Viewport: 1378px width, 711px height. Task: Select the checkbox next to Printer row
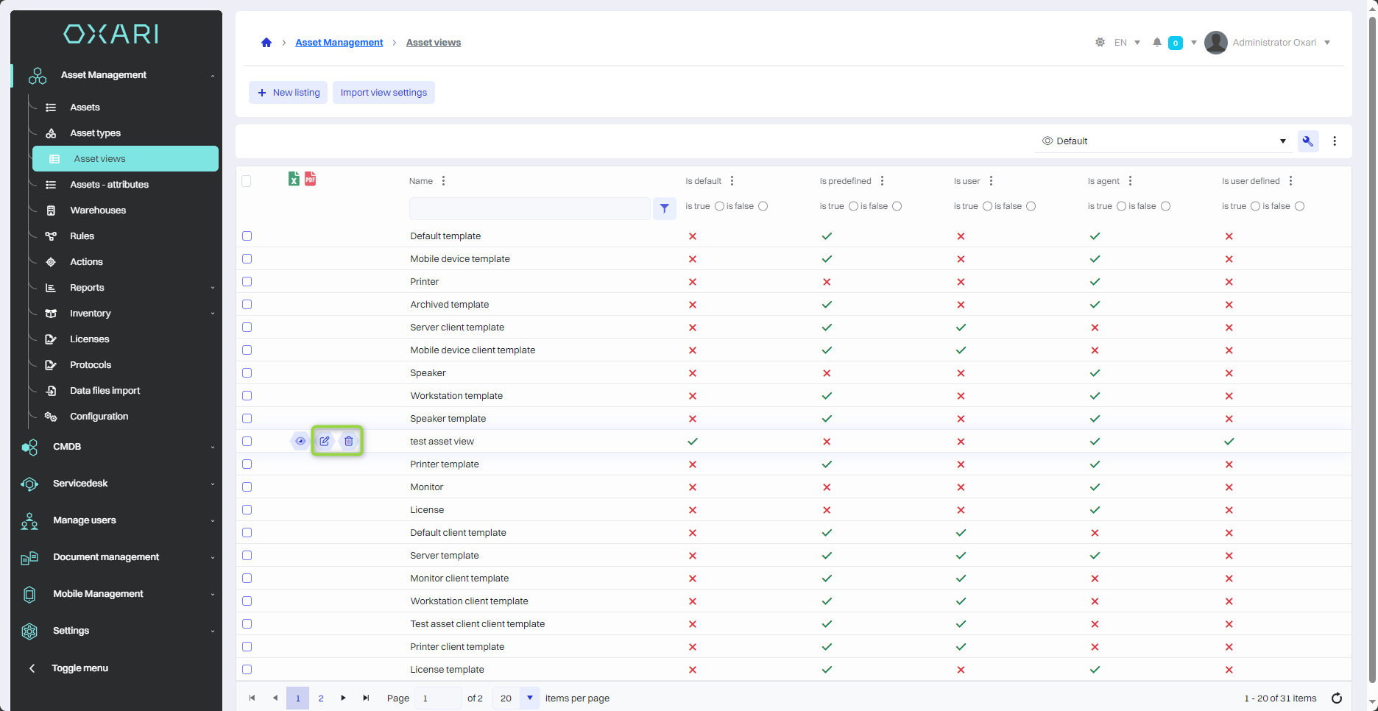pos(247,282)
